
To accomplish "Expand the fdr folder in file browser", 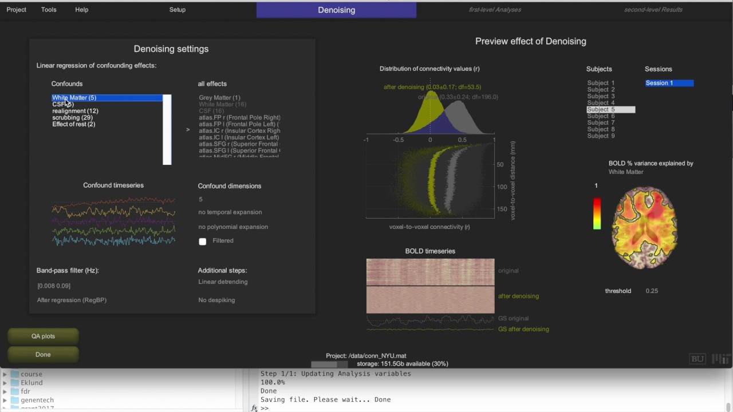I will pyautogui.click(x=5, y=391).
